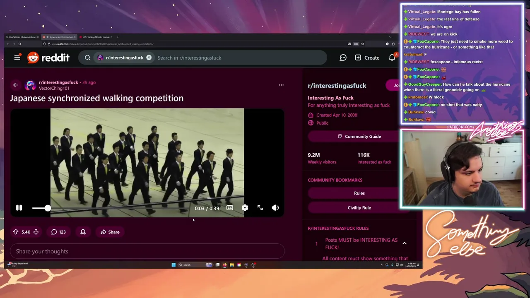Go back with the post's arrow
530x298 pixels.
click(16, 85)
